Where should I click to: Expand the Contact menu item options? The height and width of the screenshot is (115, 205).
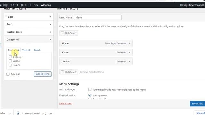tap(129, 61)
